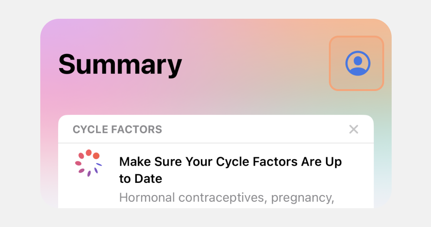
Task: Open the profile account icon
Action: click(x=357, y=63)
